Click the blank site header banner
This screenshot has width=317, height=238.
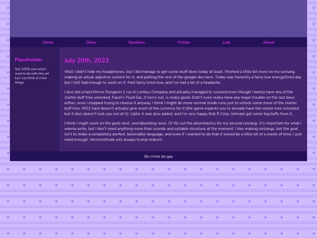pyautogui.click(x=158, y=19)
